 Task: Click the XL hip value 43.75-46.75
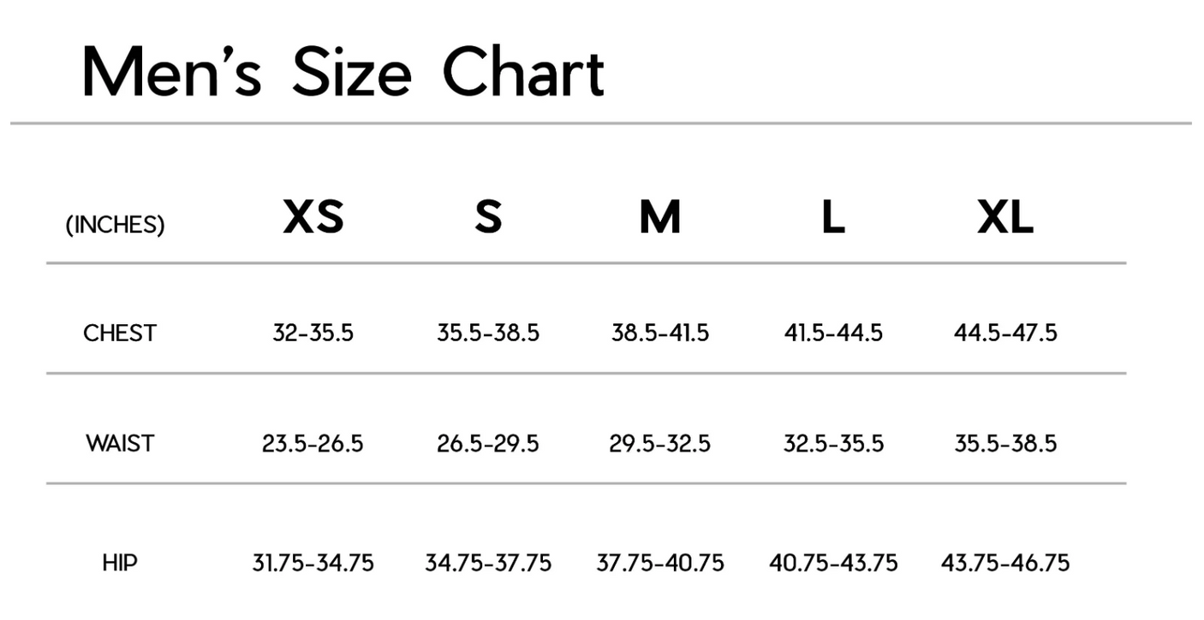click(x=1005, y=563)
